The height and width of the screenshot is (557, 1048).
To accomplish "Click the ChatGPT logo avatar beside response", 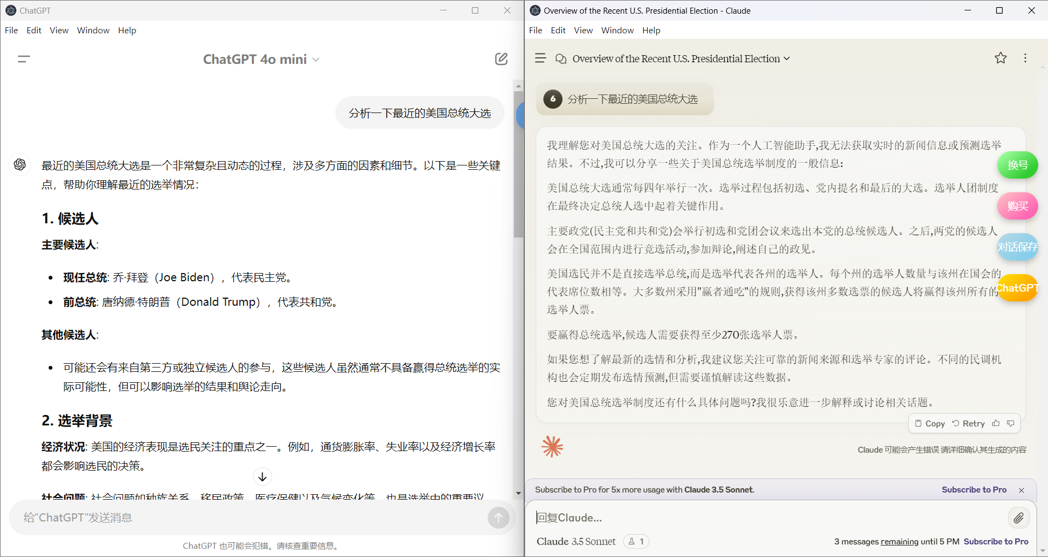I will point(20,164).
